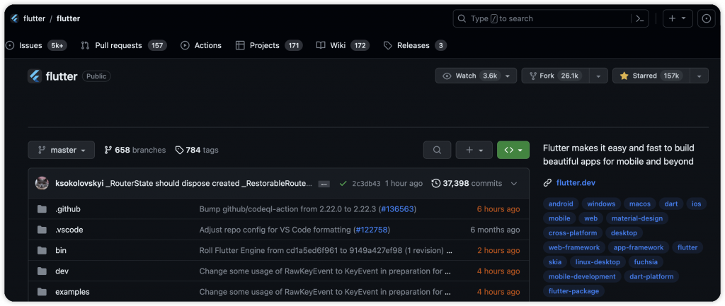Open ksokolovskyi author link
725x306 pixels.
(79, 183)
